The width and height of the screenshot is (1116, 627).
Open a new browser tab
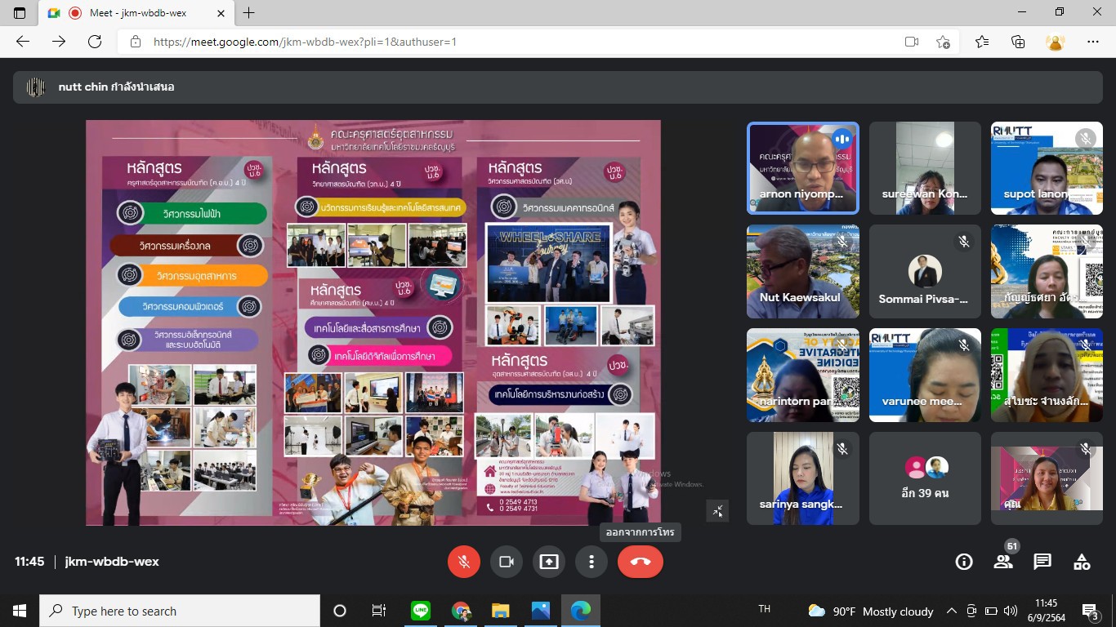[x=249, y=13]
